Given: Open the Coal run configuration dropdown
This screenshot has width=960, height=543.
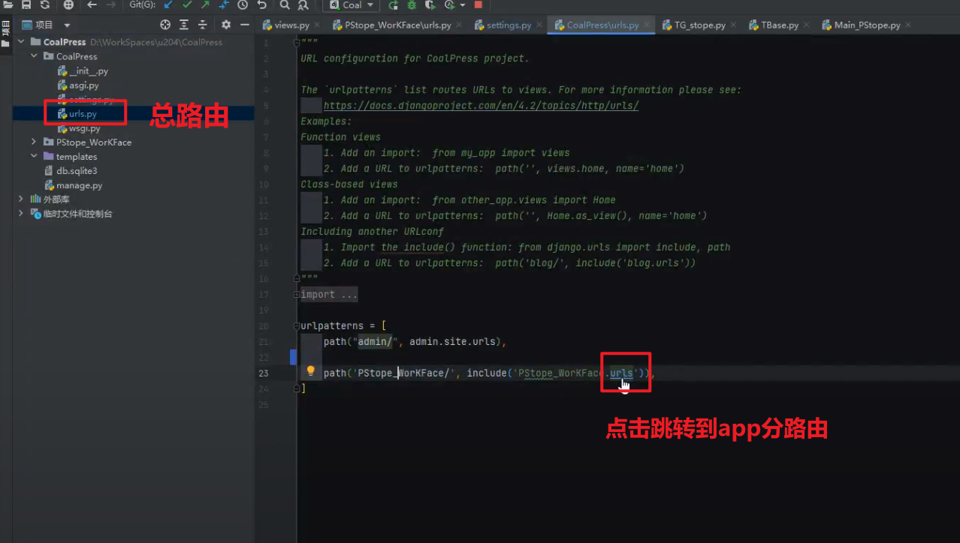Looking at the screenshot, I should click(352, 4).
